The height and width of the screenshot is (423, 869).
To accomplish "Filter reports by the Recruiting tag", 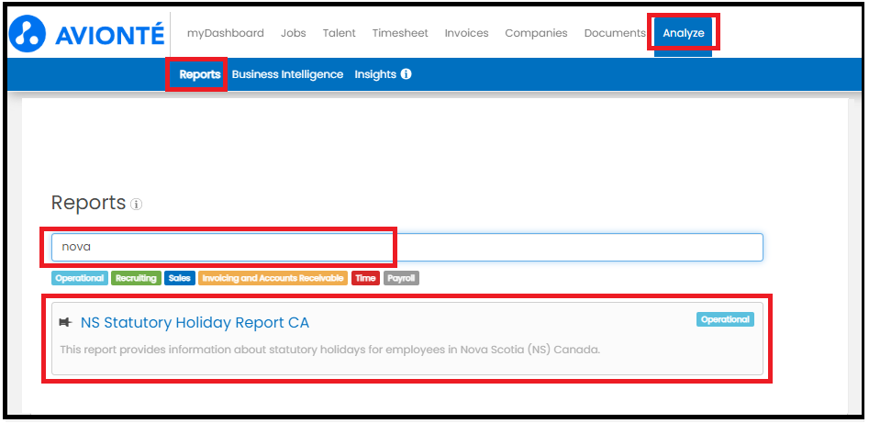I will pos(137,278).
